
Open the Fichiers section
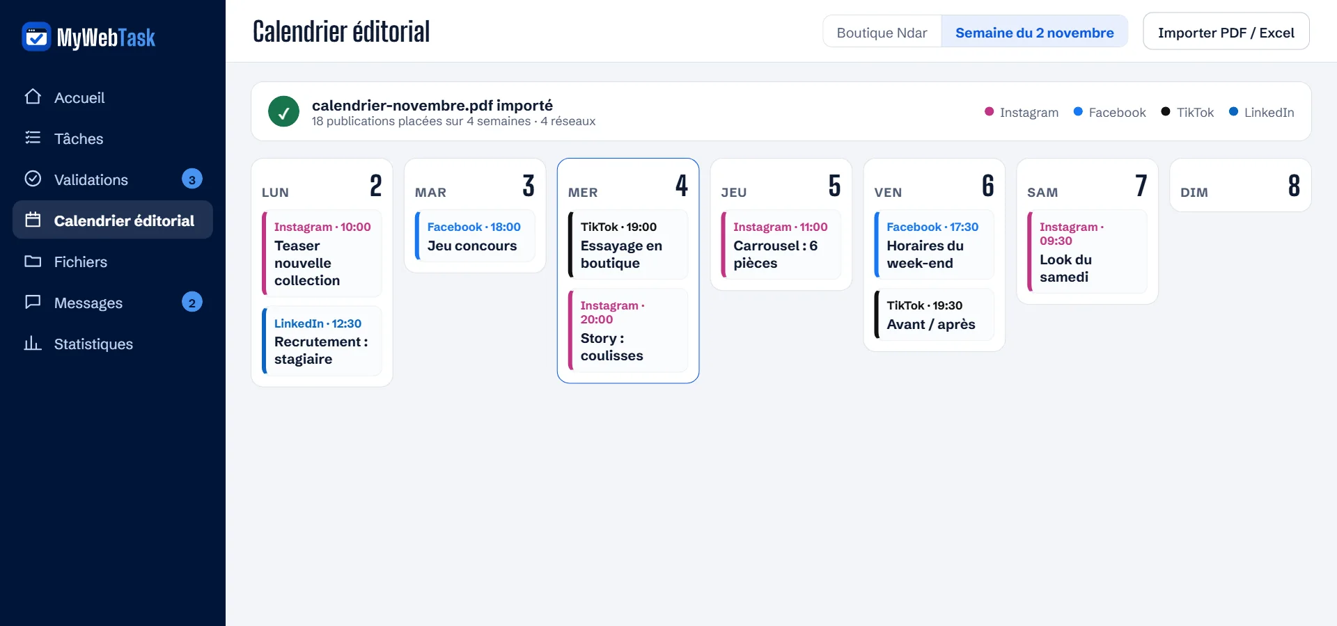click(113, 262)
